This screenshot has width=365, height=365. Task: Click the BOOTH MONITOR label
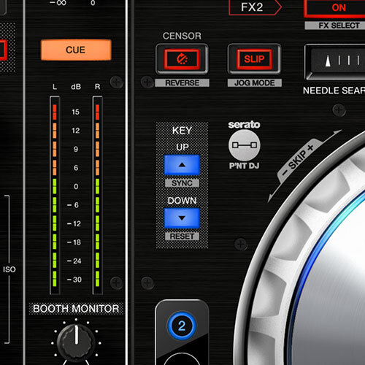click(x=76, y=309)
